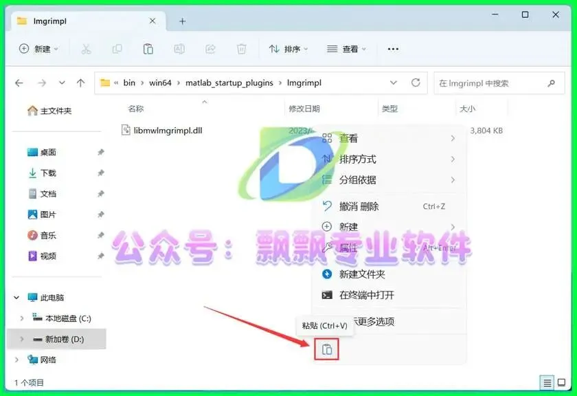Viewport: 577px width, 396px height.
Task: Click the pin icon beside 文档
Action: click(100, 194)
